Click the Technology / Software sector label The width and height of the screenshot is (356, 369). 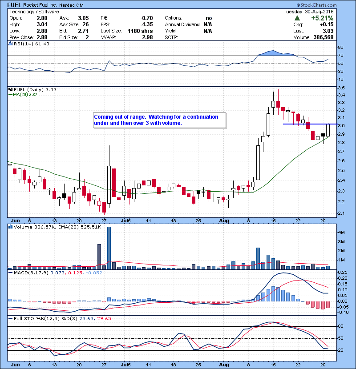tap(34, 12)
